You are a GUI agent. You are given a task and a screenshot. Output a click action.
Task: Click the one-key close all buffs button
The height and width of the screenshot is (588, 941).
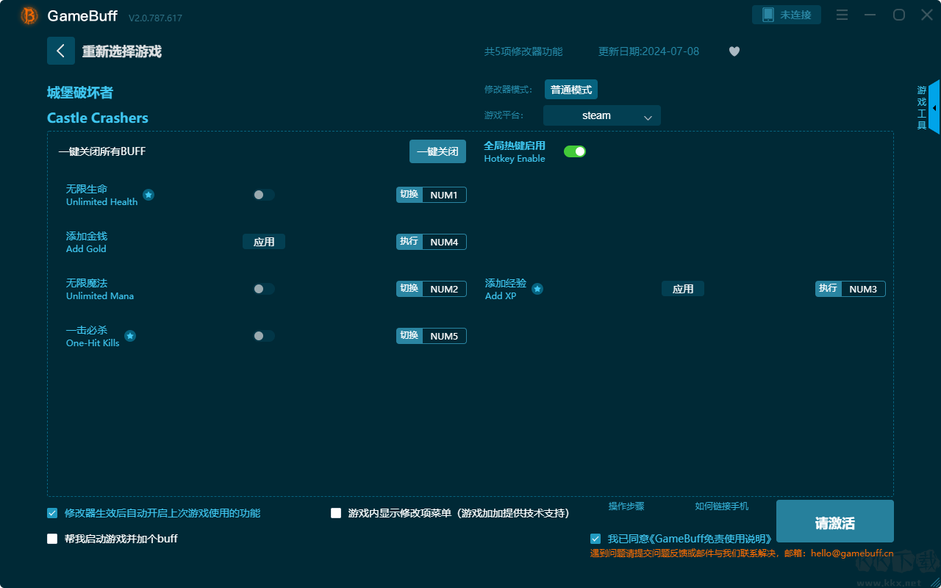437,151
